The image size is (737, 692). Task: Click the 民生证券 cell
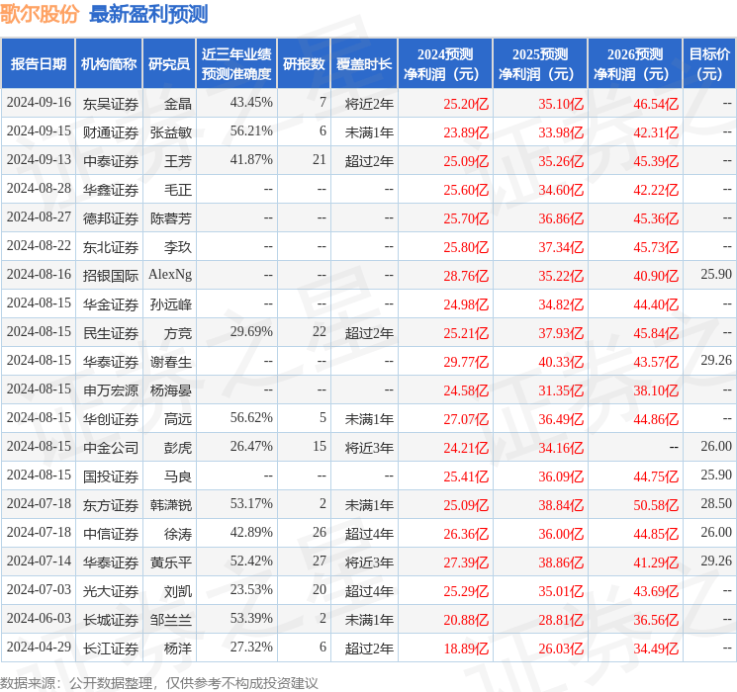pyautogui.click(x=111, y=333)
